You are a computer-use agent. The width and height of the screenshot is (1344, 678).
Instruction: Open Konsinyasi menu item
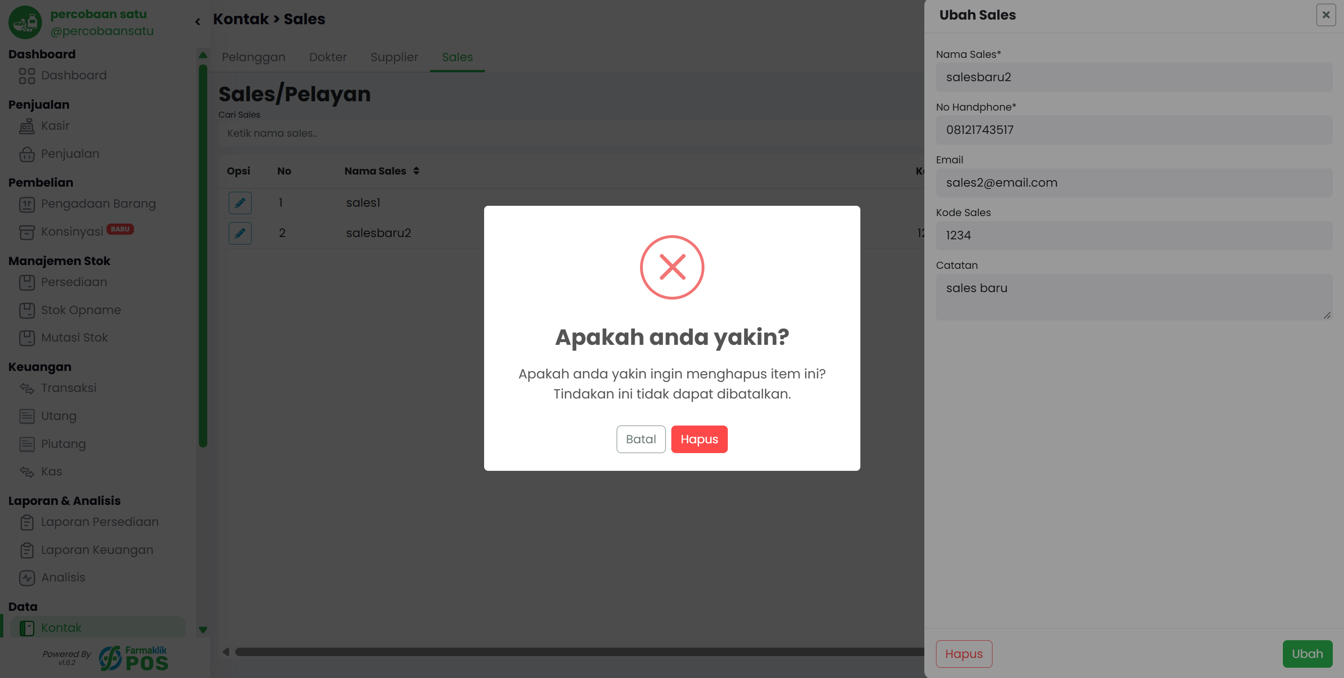point(72,232)
